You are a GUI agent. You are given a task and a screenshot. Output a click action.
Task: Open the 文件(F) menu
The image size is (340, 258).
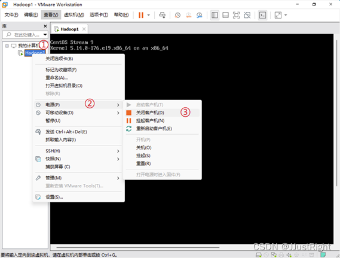click(x=11, y=15)
